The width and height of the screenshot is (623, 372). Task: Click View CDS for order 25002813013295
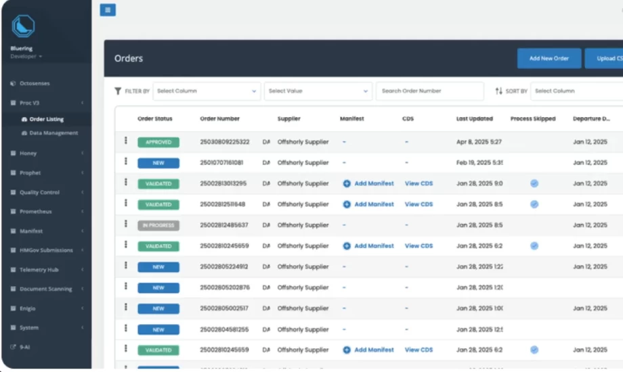point(418,183)
